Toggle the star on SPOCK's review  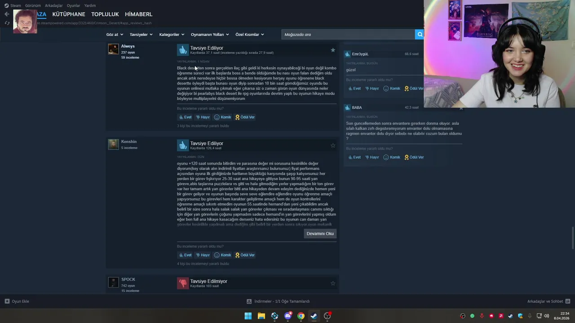[x=333, y=283]
